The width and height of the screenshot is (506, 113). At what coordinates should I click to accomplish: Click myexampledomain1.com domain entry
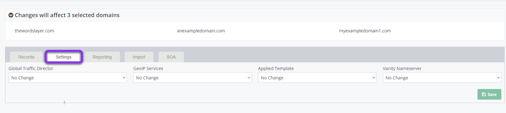(x=365, y=31)
